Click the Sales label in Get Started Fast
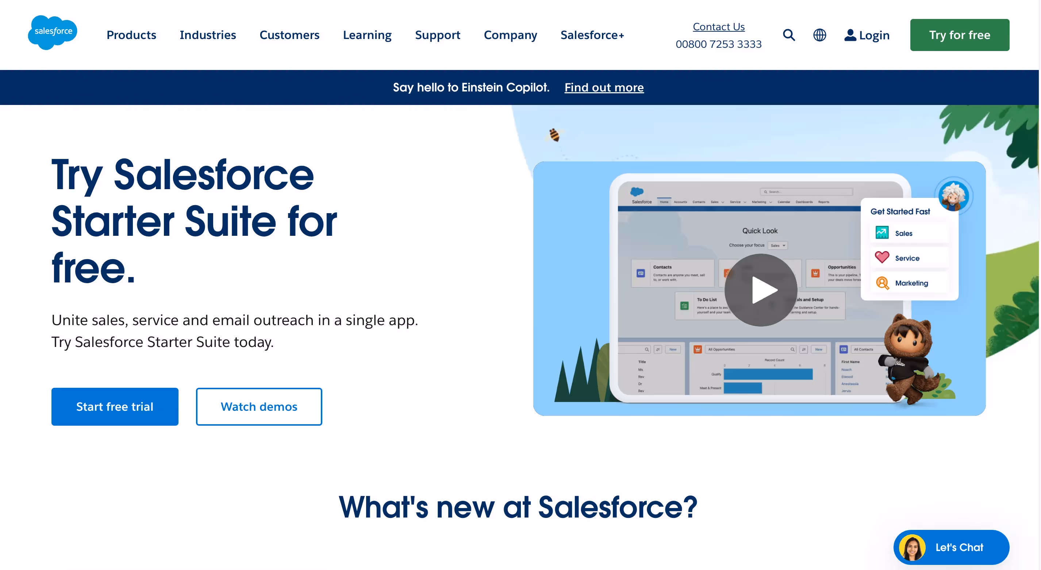This screenshot has width=1041, height=570. (903, 233)
